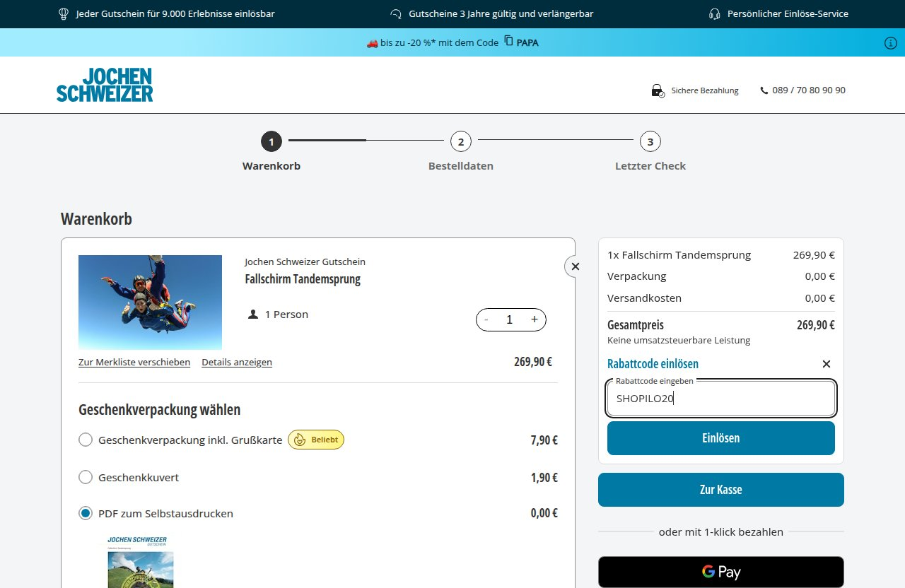The height and width of the screenshot is (588, 905).
Task: Click the secure payment lock icon
Action: (x=658, y=90)
